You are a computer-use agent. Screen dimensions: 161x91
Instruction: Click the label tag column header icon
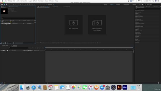11,20
